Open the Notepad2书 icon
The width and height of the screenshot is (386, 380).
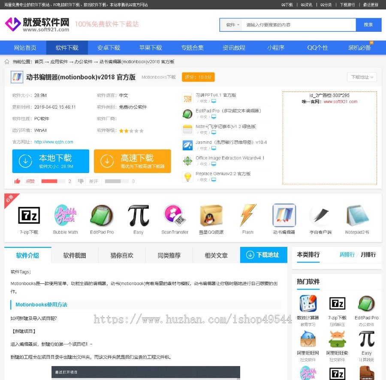pos(357,215)
